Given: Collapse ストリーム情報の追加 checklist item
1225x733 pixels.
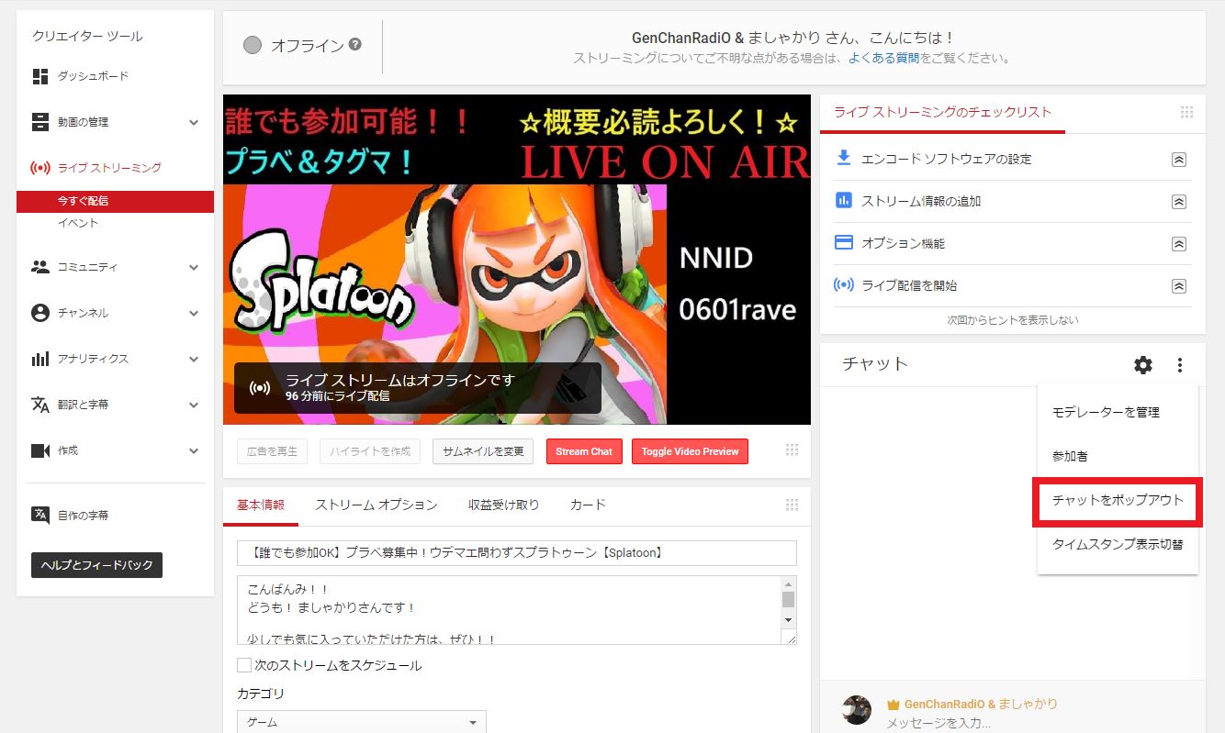Looking at the screenshot, I should click(1179, 202).
